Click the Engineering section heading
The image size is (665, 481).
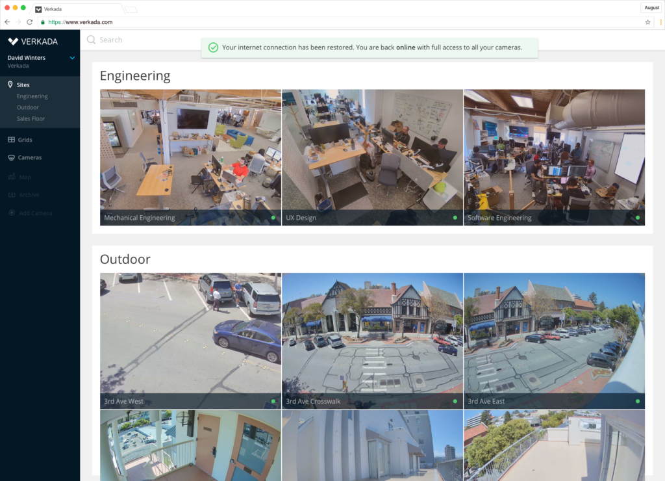coord(135,75)
